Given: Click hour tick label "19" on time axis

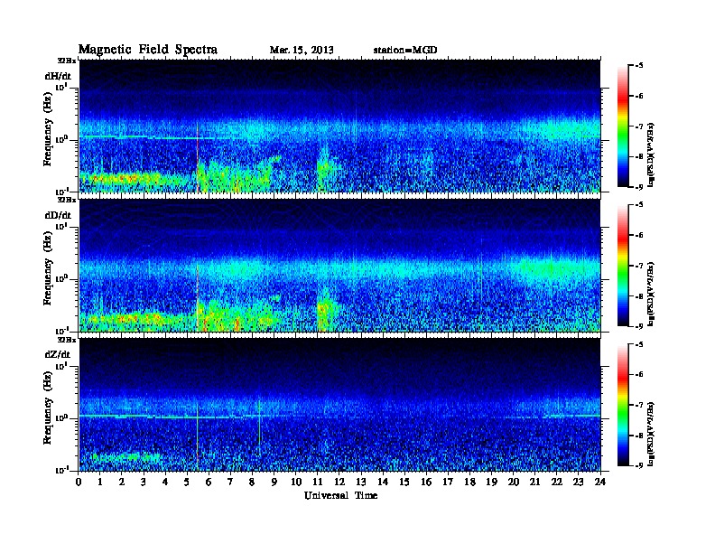Looking at the screenshot, I should (x=491, y=482).
